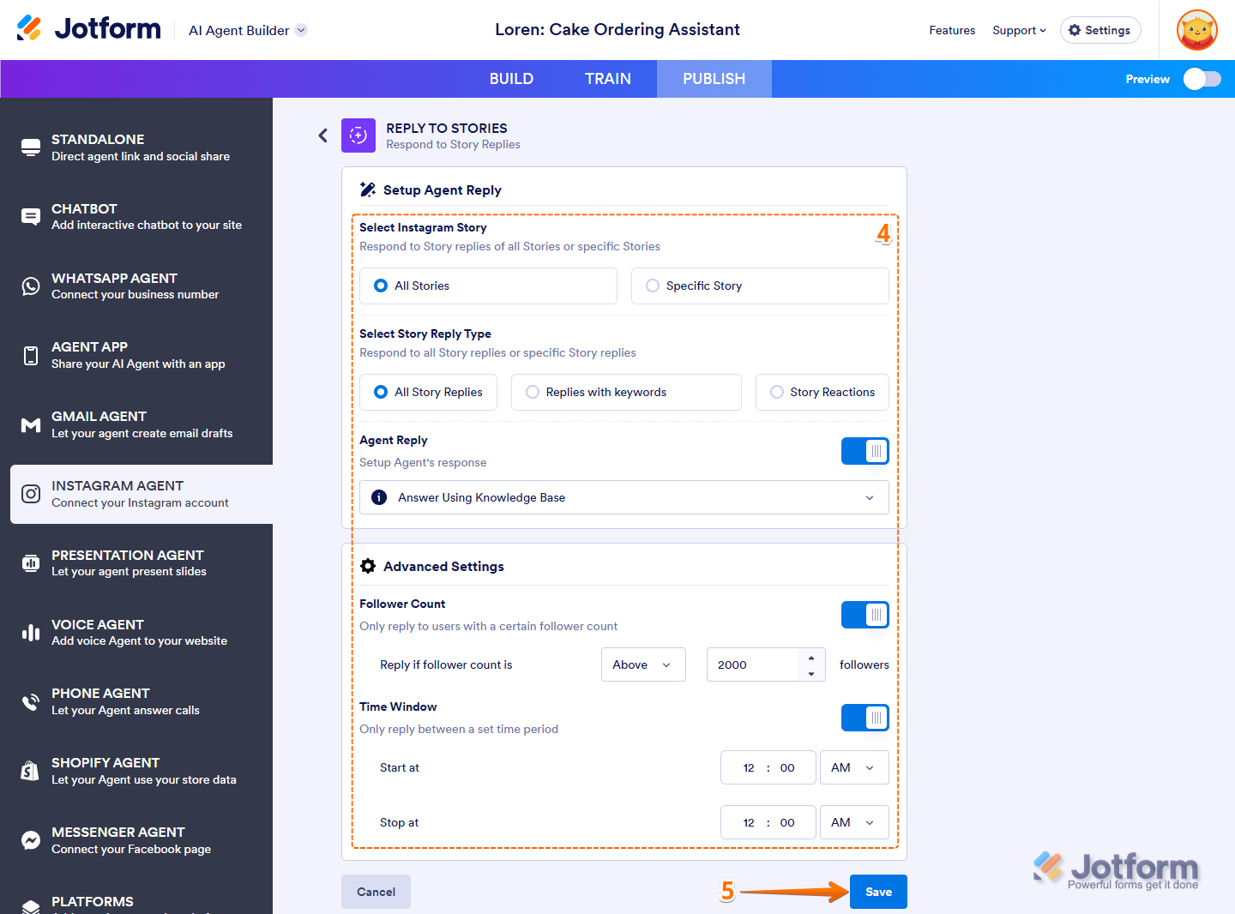Viewport: 1235px width, 914px height.
Task: Click the Stop at time field
Action: tap(768, 822)
